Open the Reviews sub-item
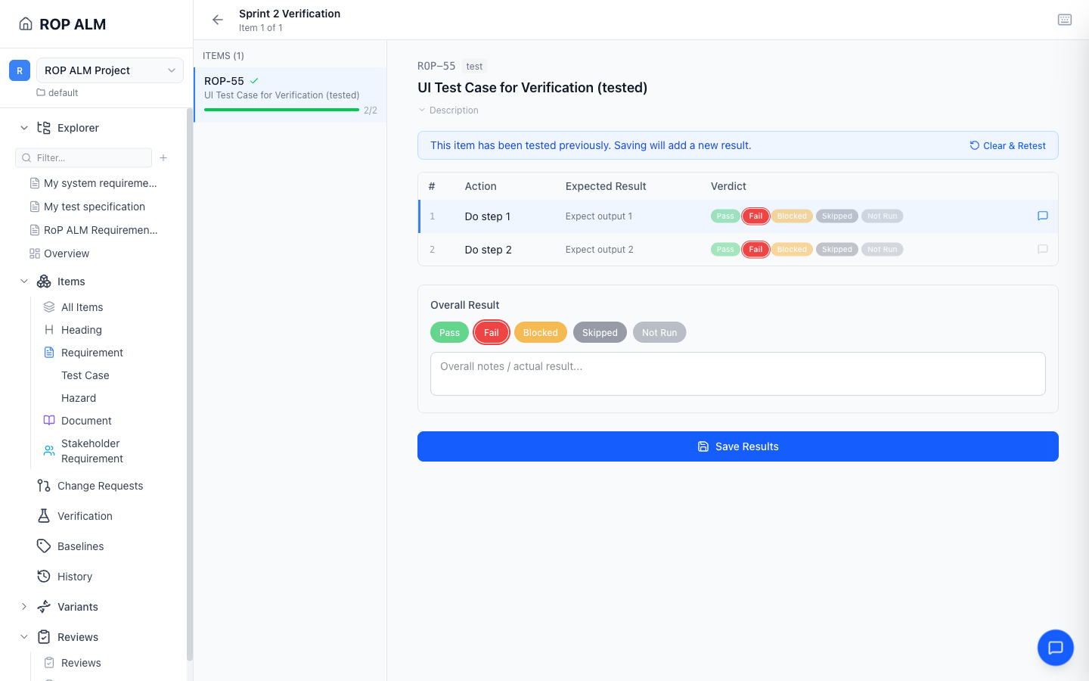The width and height of the screenshot is (1089, 681). (x=81, y=663)
